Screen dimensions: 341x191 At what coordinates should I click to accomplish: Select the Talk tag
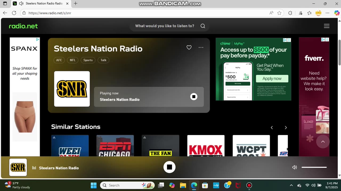103,60
